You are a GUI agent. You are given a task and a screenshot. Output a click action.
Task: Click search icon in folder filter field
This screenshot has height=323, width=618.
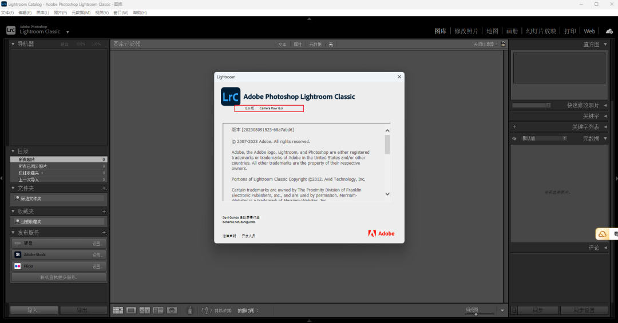(17, 198)
